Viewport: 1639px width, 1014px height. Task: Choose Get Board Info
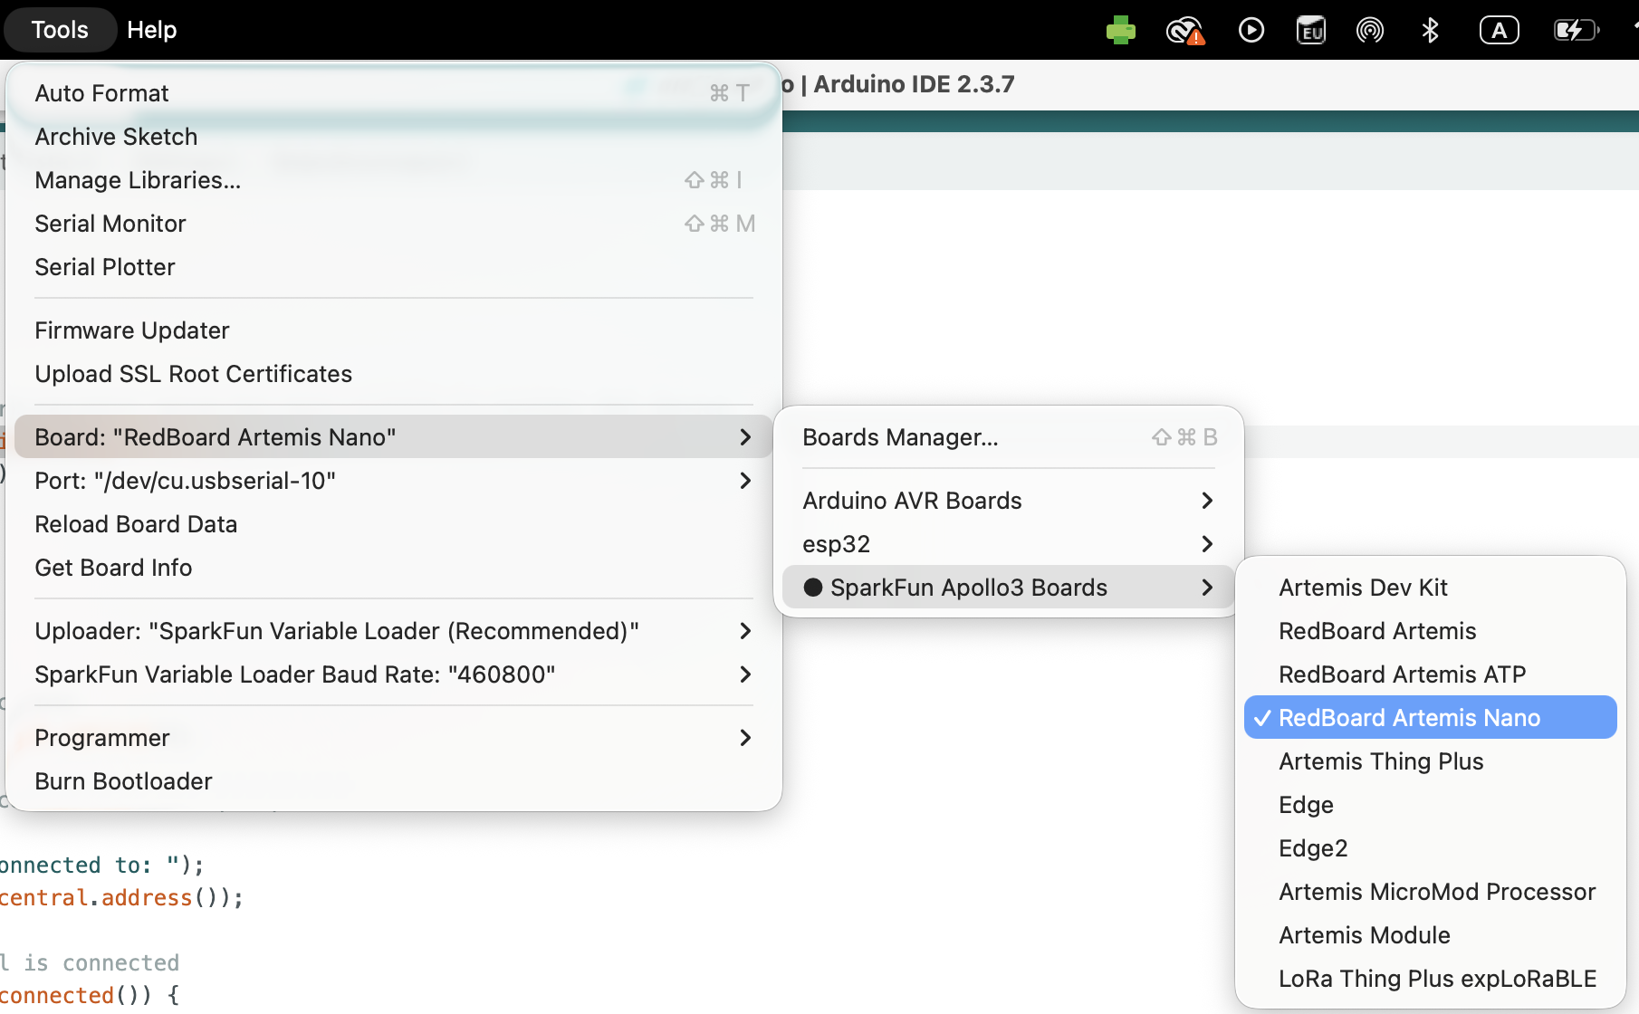pyautogui.click(x=112, y=568)
